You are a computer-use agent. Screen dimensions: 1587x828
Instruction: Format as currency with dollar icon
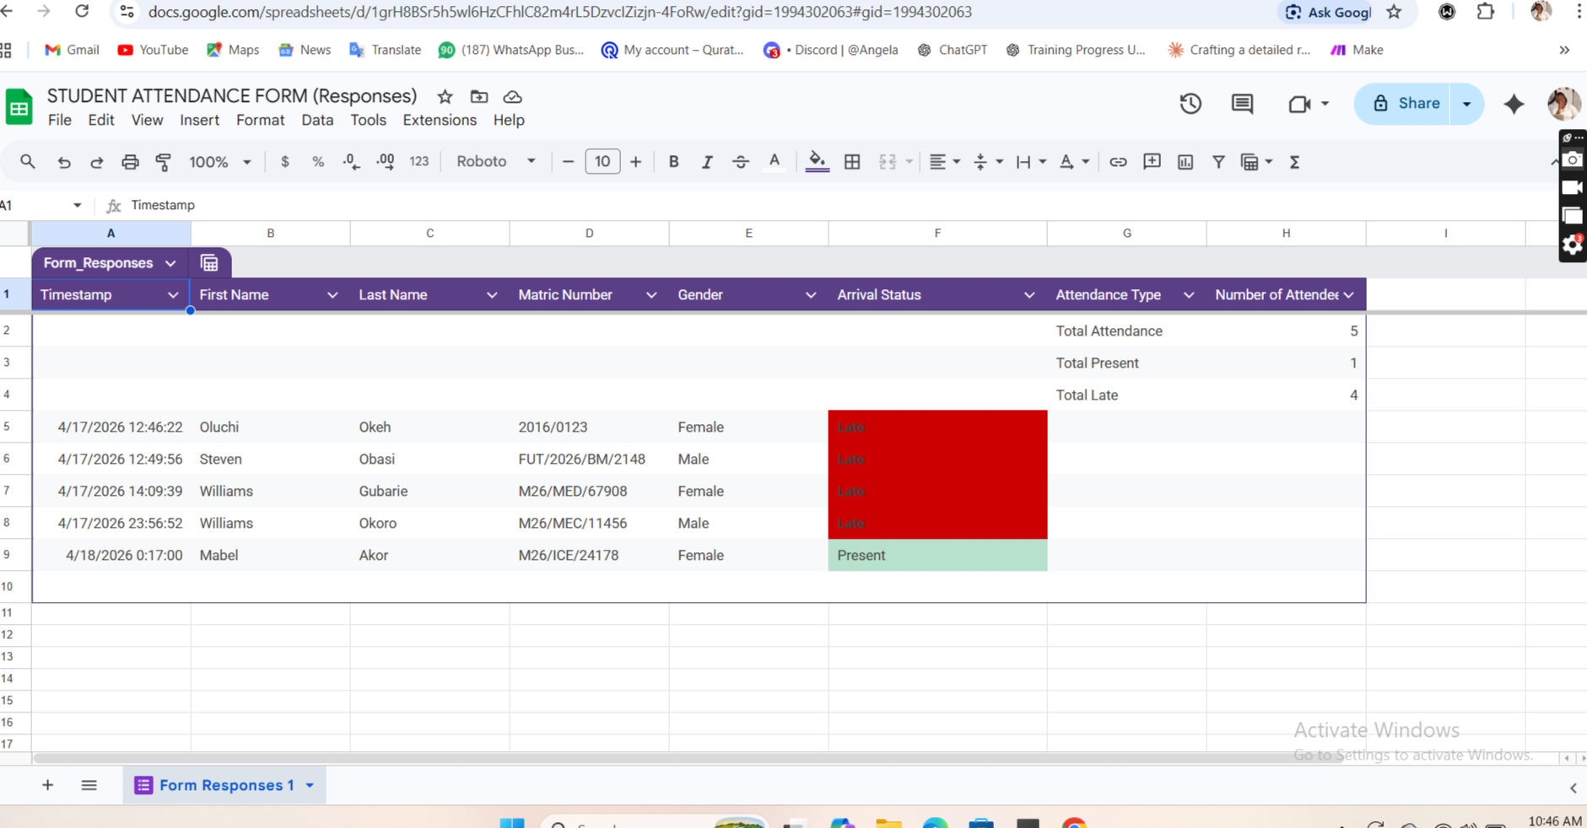pos(285,162)
